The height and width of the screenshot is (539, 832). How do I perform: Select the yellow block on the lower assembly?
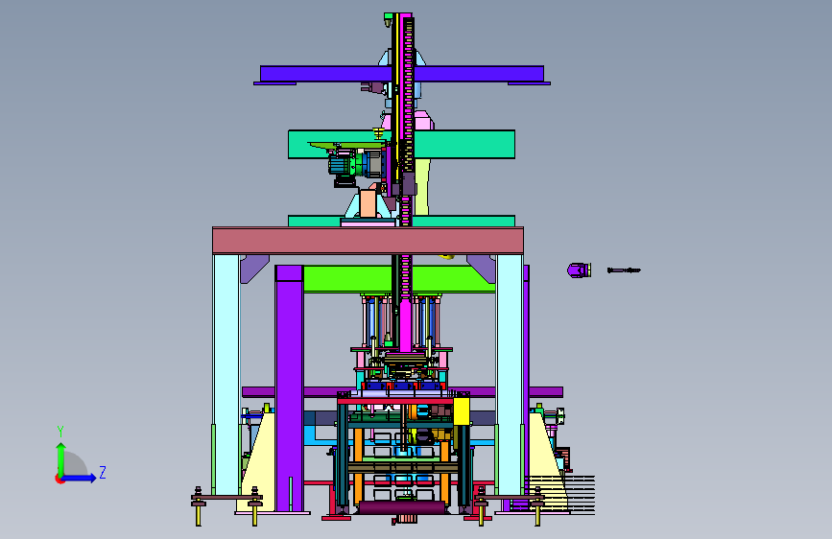tap(461, 411)
